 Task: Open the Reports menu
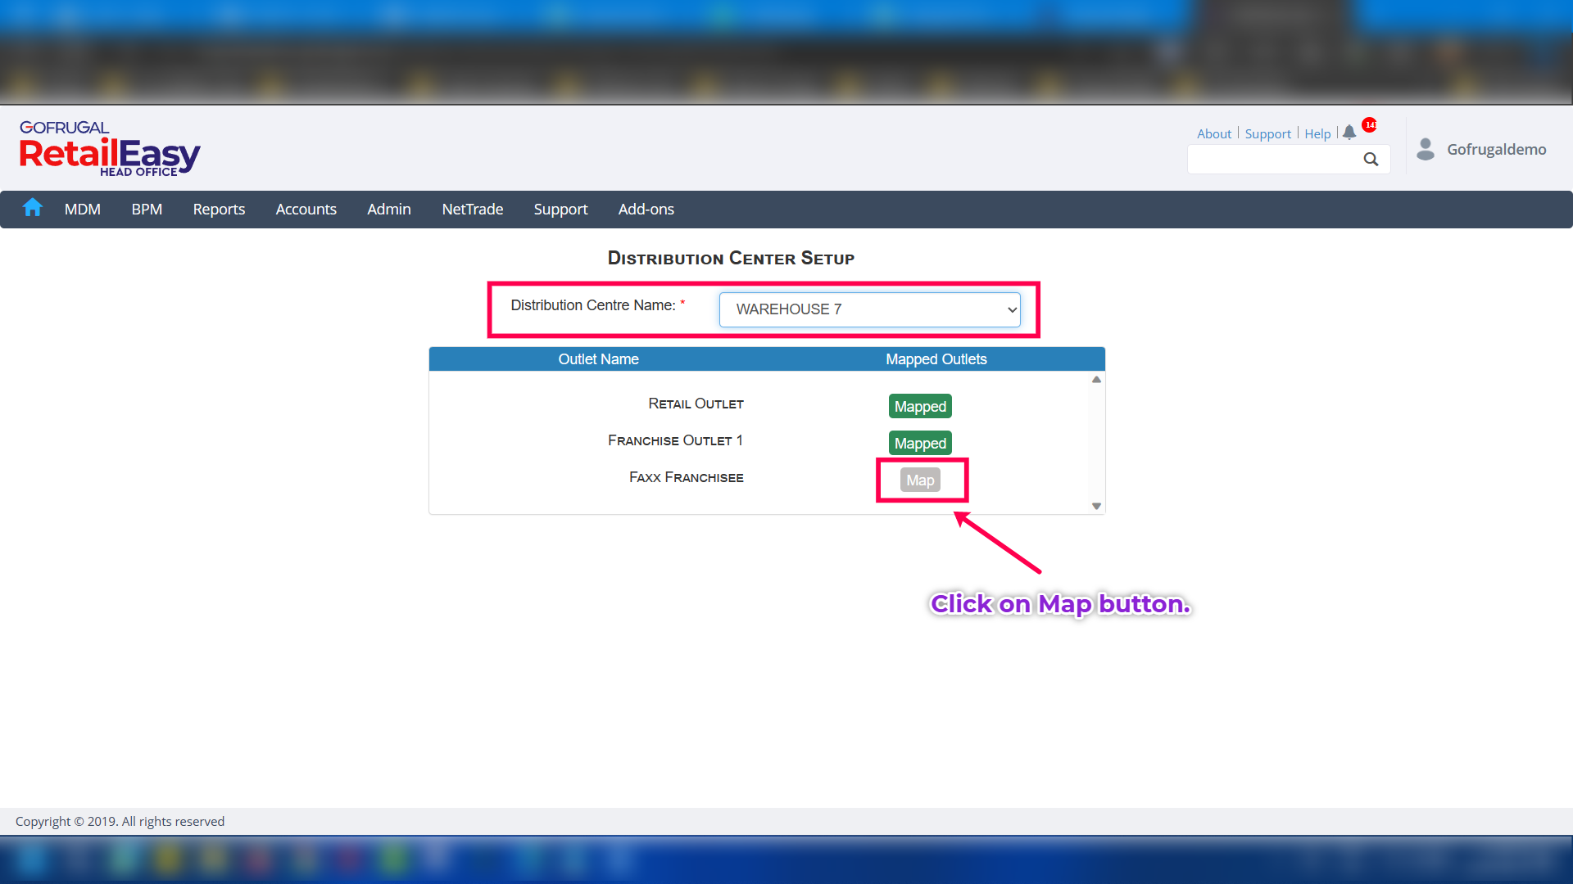click(219, 210)
